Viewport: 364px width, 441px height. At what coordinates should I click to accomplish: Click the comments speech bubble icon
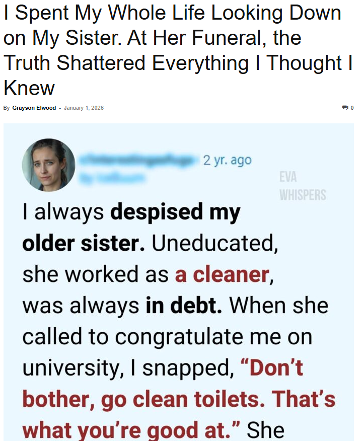[345, 108]
